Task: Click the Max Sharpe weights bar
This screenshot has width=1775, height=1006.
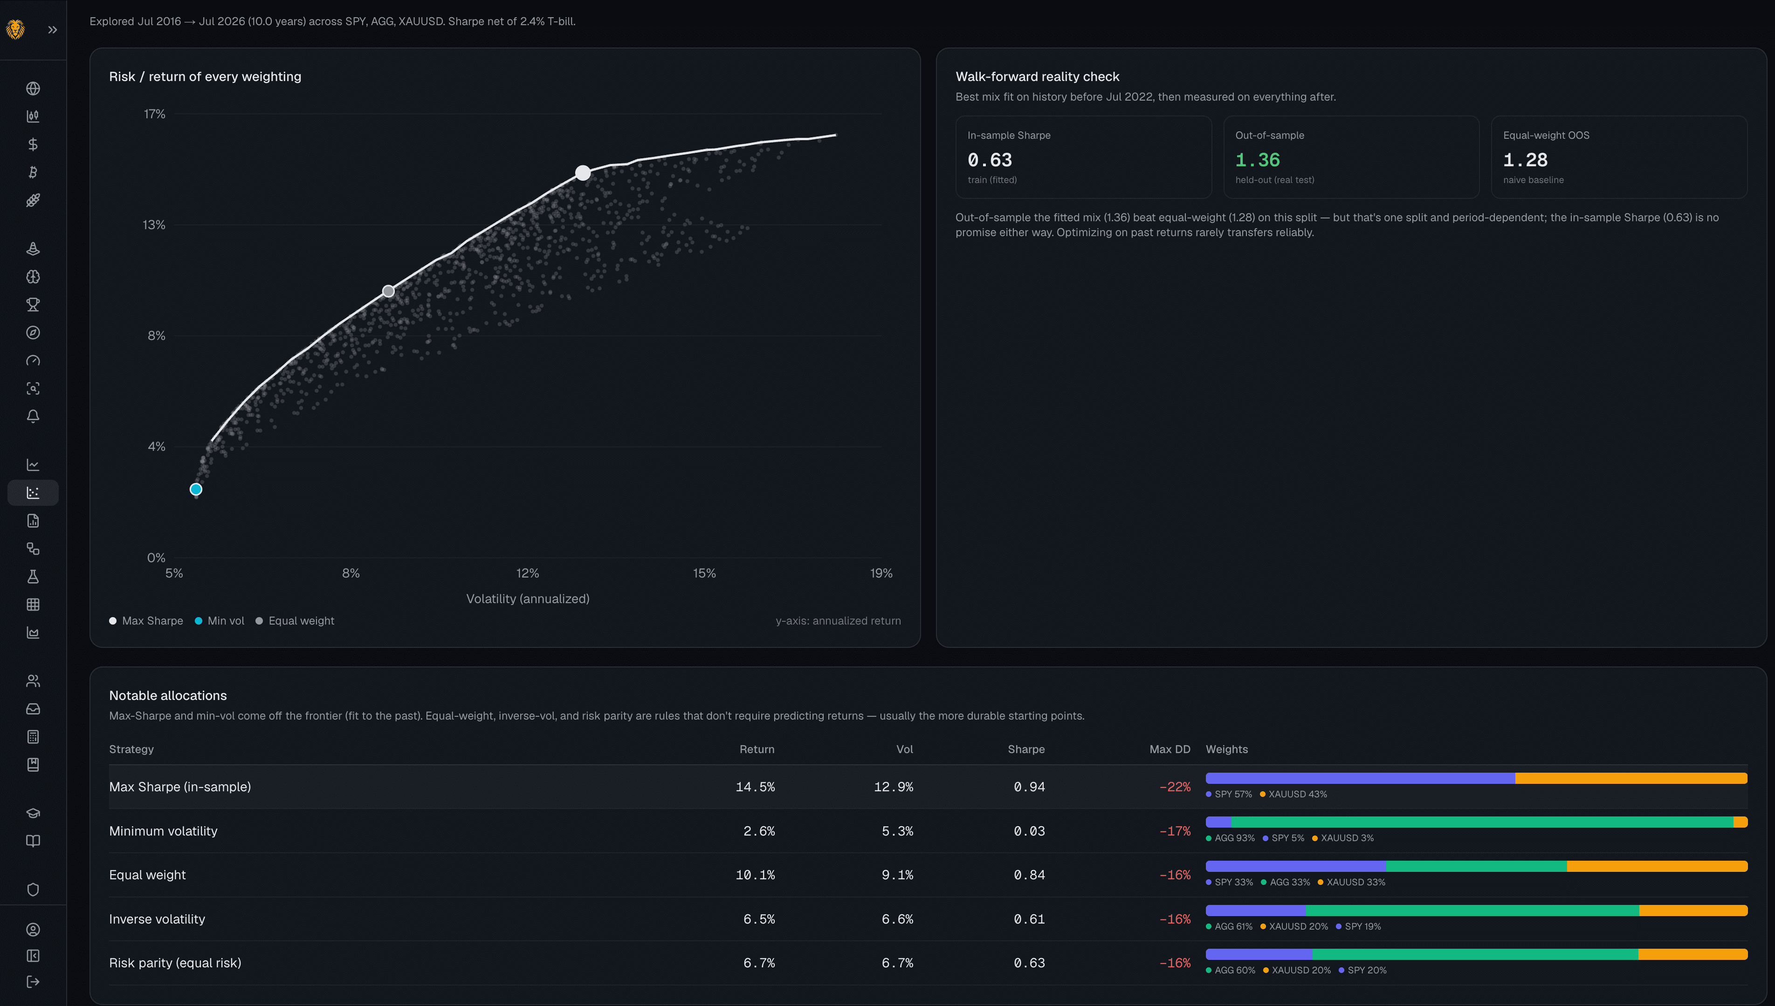Action: click(x=1476, y=778)
